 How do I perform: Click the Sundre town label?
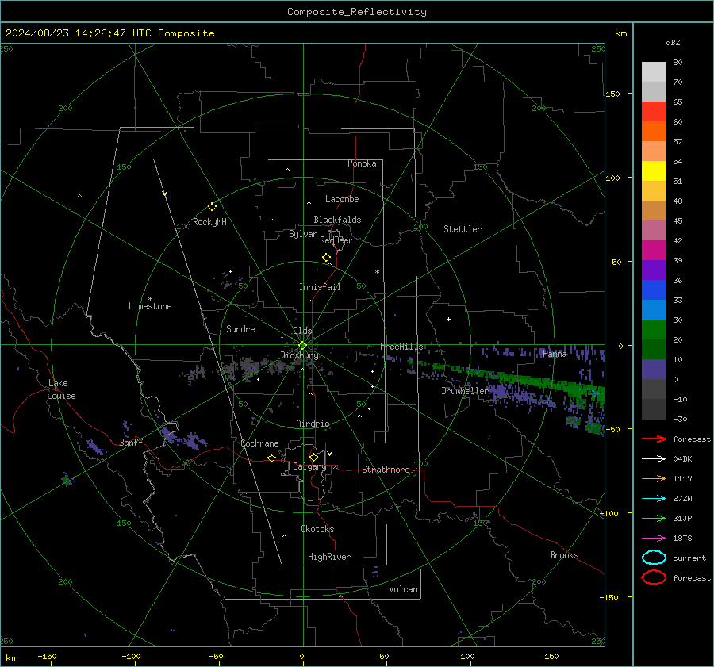tap(240, 328)
